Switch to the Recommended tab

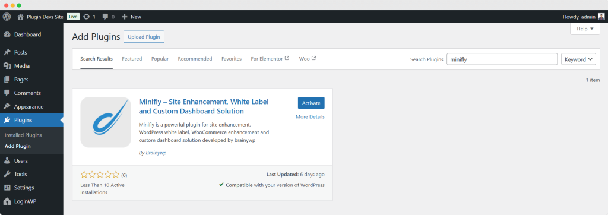click(195, 59)
